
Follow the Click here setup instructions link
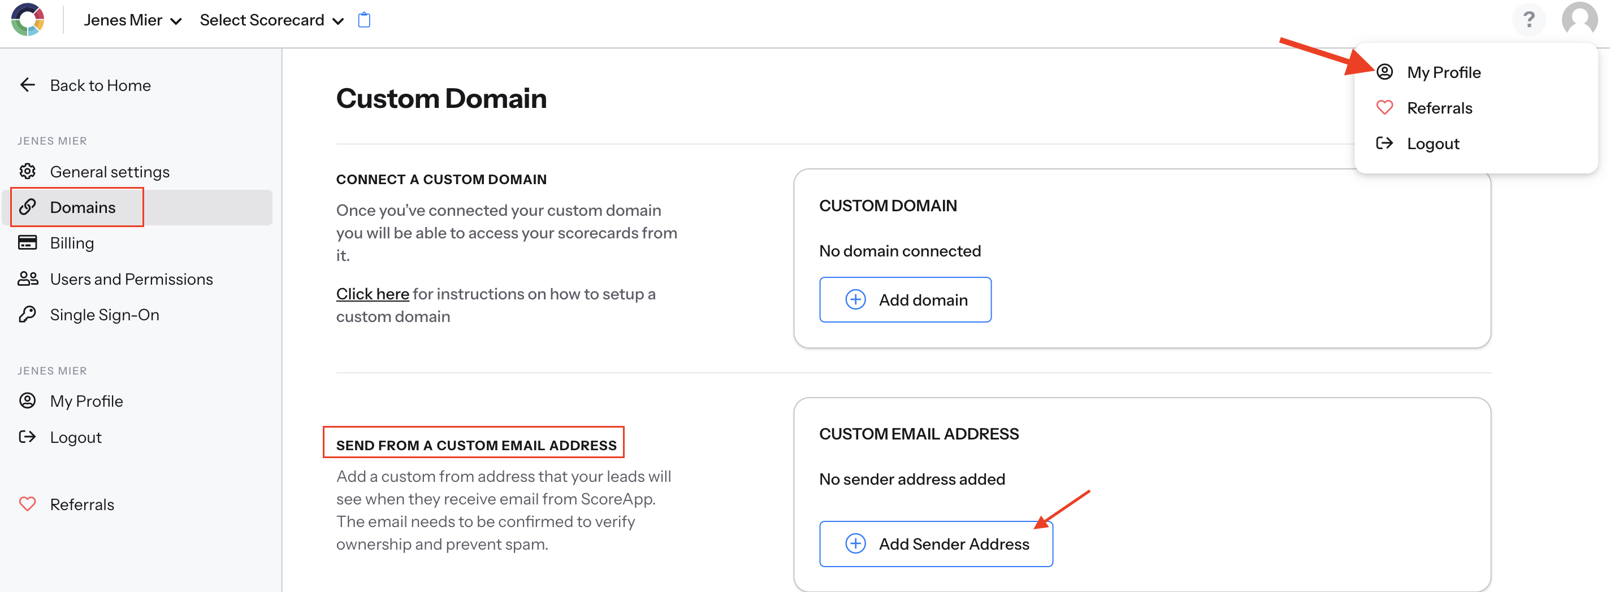click(373, 294)
